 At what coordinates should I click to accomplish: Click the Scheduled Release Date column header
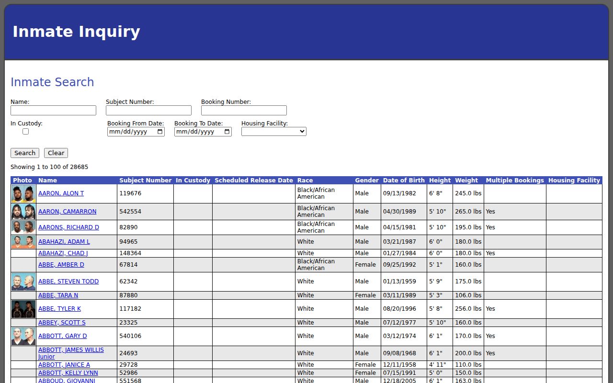(254, 180)
